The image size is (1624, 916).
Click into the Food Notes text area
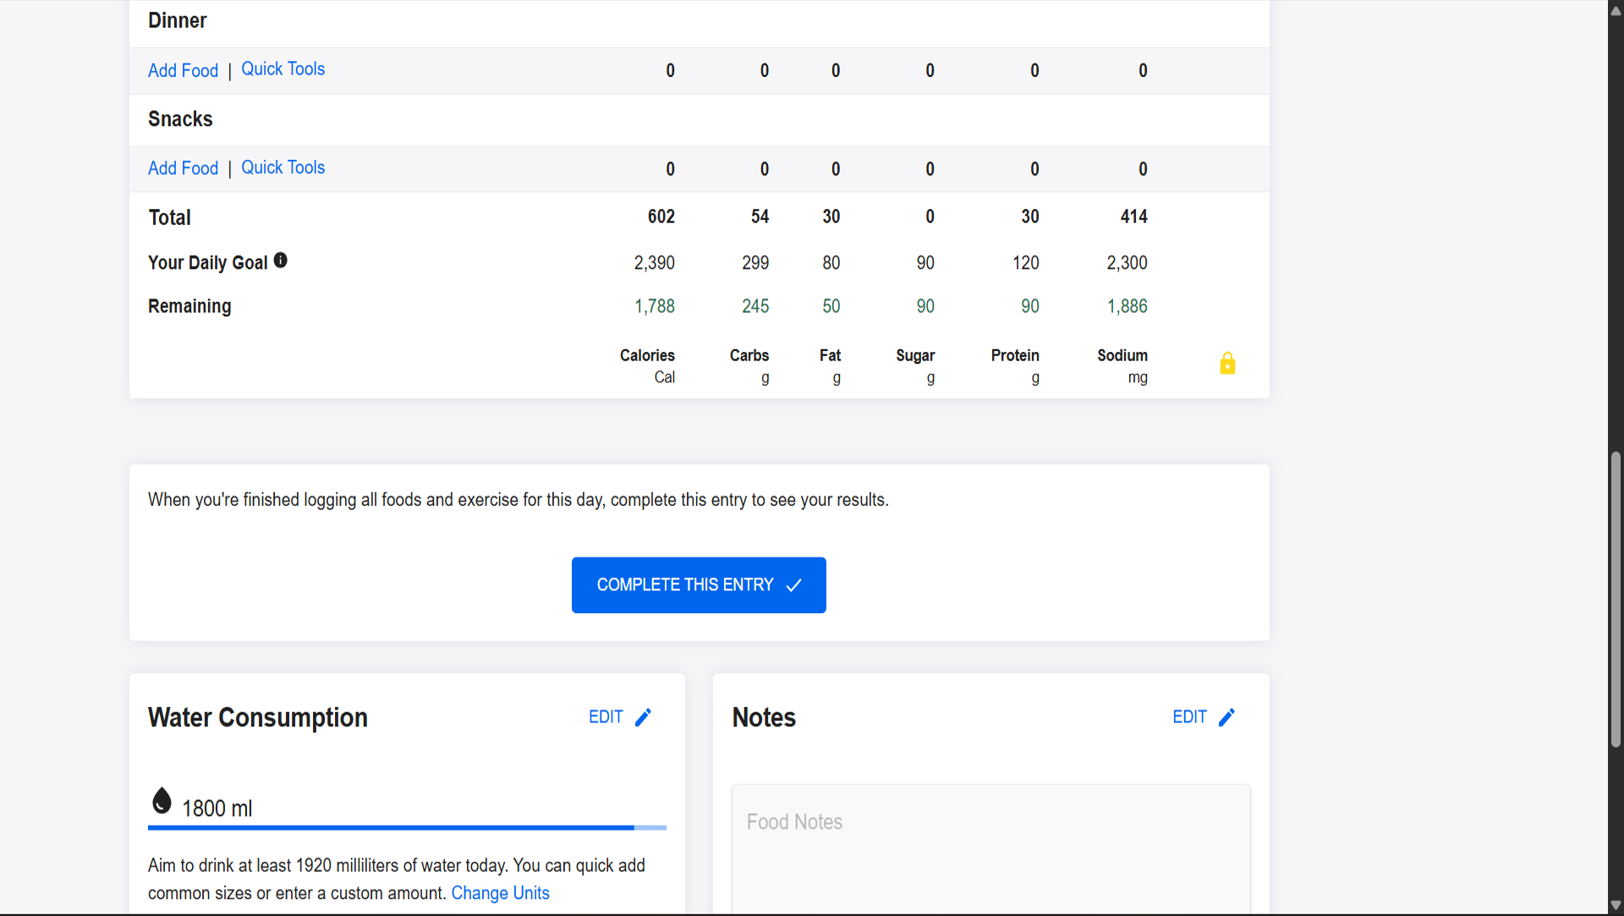coord(990,846)
